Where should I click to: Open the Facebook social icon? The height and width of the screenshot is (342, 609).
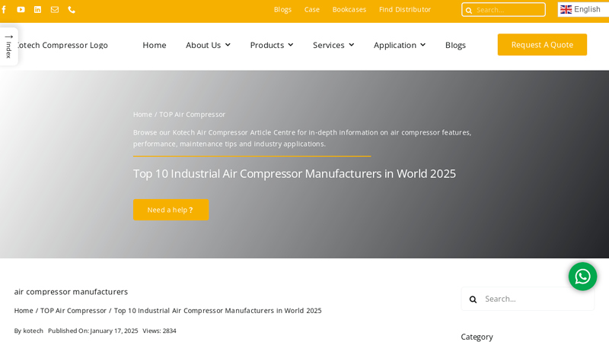coord(4,9)
